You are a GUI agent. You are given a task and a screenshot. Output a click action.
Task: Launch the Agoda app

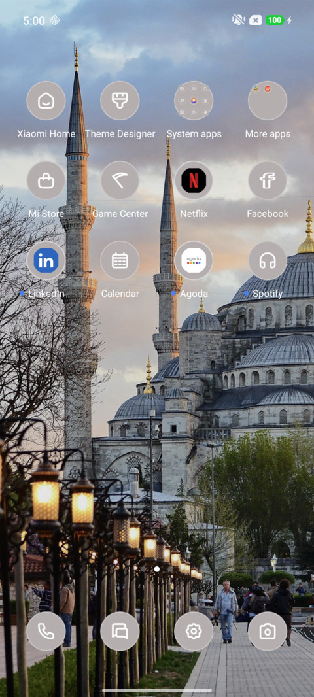pyautogui.click(x=194, y=260)
